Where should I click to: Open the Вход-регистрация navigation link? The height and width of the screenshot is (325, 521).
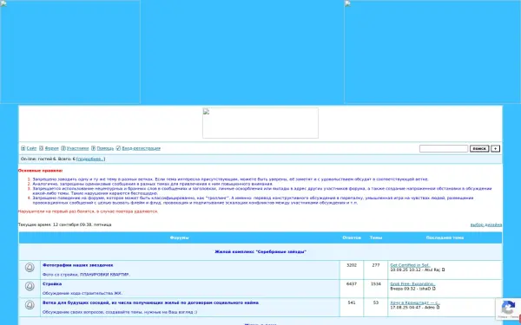(x=142, y=148)
